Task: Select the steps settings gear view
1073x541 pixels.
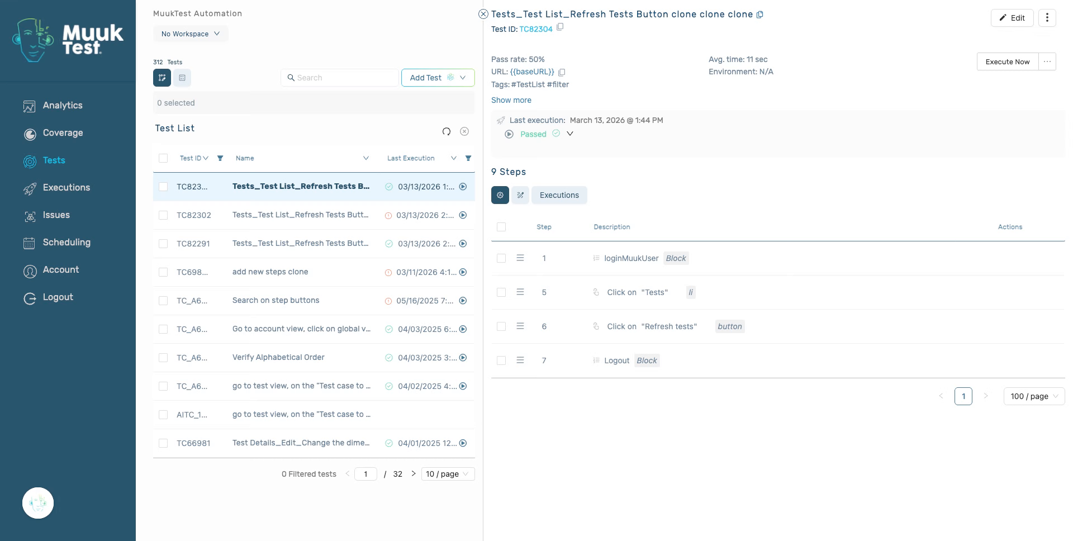Action: (x=500, y=195)
